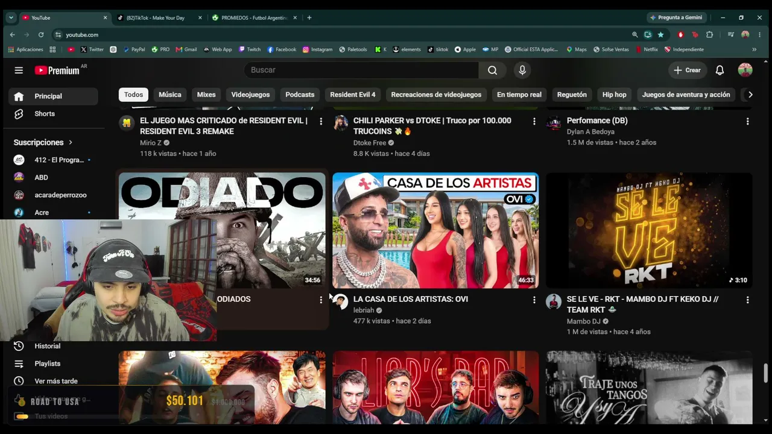772x434 pixels.
Task: Click the Buscar search field
Action: coord(362,71)
